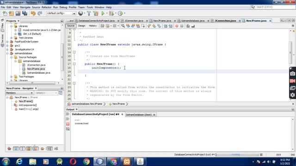Image resolution: width=296 pixels, height=166 pixels.
Task: Click the Shift Line Right icon
Action: coord(171,26)
